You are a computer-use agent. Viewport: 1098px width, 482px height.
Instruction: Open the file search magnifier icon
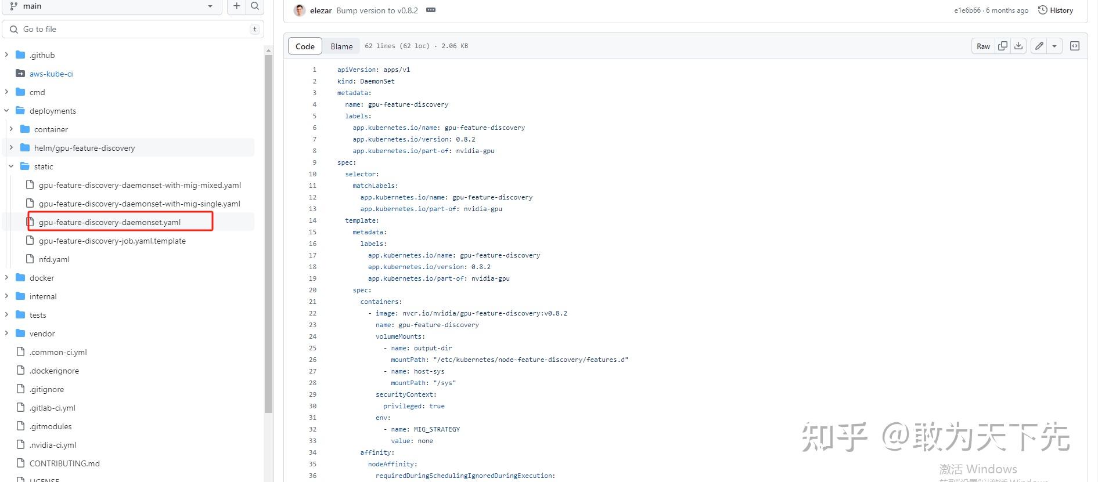[255, 6]
